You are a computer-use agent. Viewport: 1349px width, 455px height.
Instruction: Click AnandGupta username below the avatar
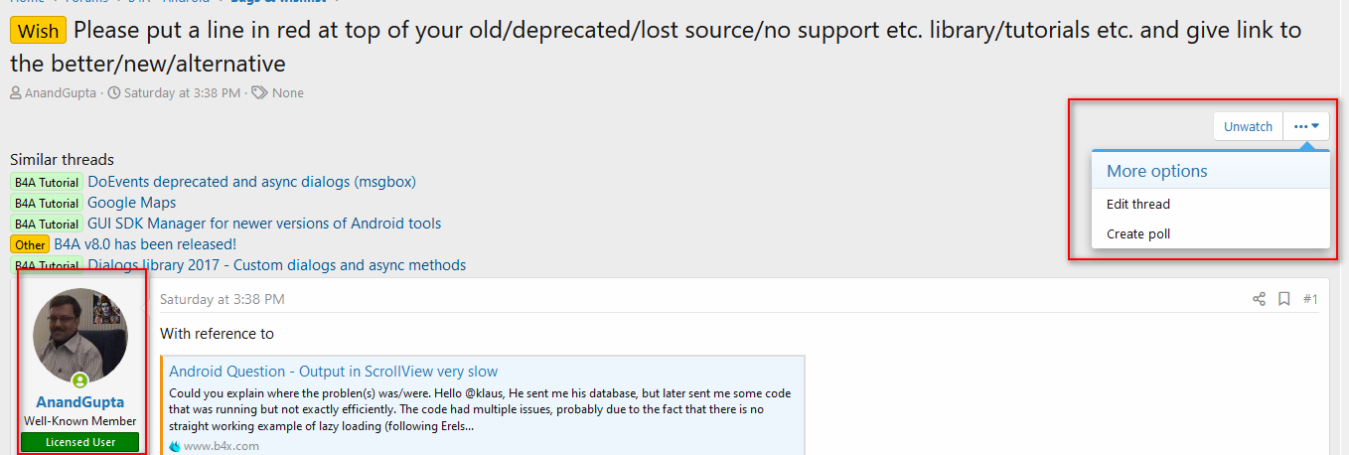pyautogui.click(x=80, y=402)
